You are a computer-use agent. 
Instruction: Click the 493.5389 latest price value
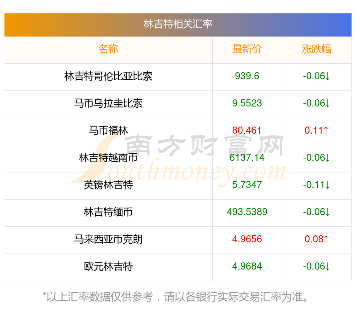pos(247,212)
